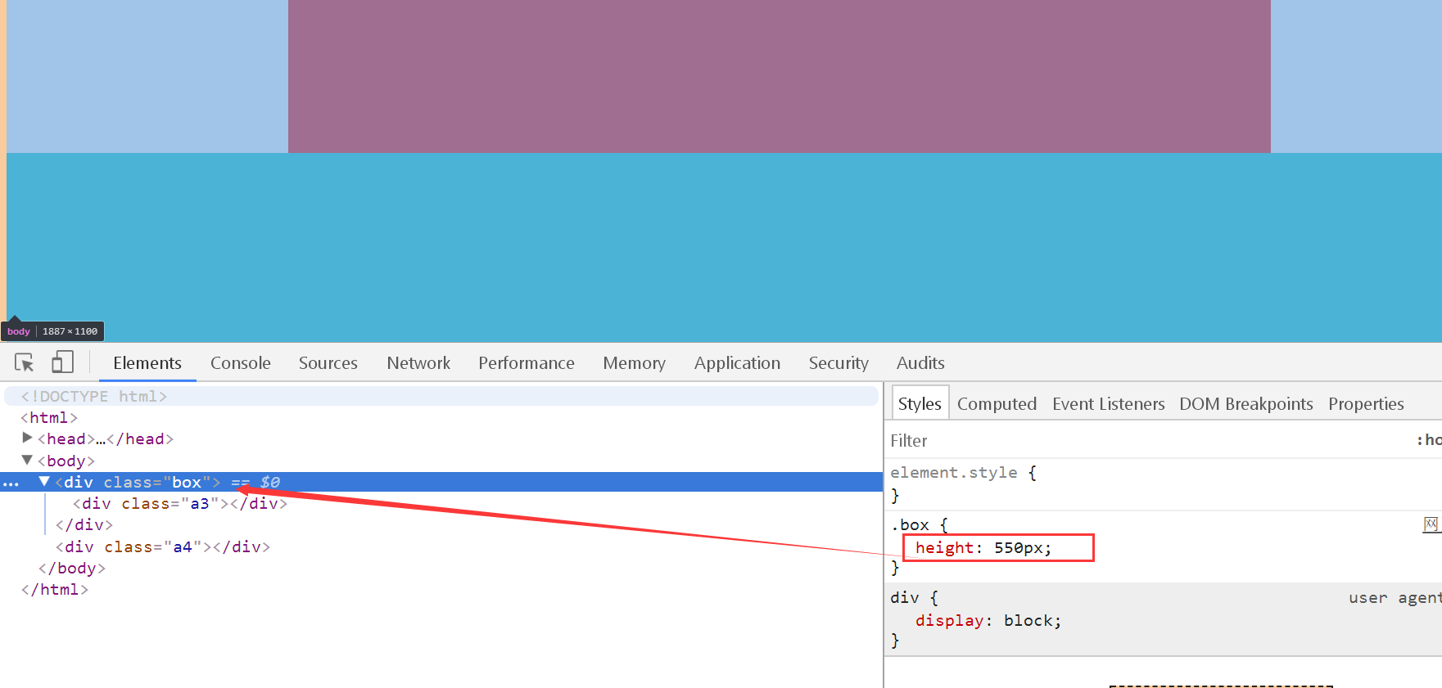This screenshot has width=1442, height=688.
Task: Select the Styles pane tab
Action: point(920,403)
